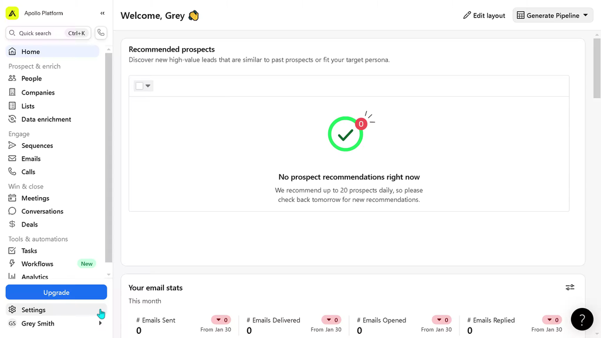Screen dimensions: 601x338
Task: Open People in the sidebar
Action: (x=32, y=79)
